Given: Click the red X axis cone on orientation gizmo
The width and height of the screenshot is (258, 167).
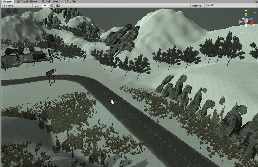Looking at the screenshot, I should 251,22.
